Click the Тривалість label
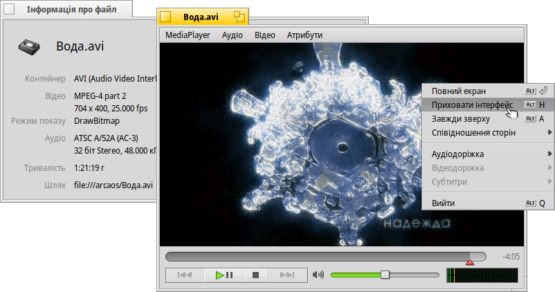 pyautogui.click(x=44, y=167)
